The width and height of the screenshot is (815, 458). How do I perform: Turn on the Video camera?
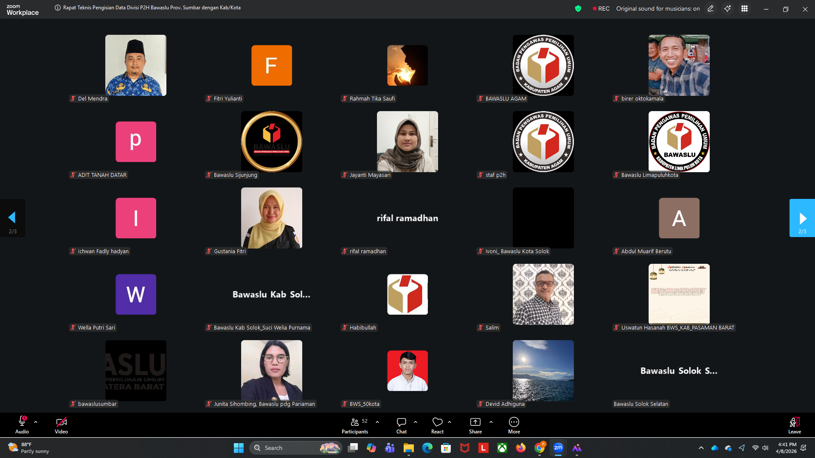click(x=61, y=422)
